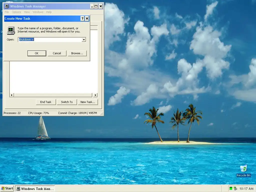Open the View menu in Task Manager

pyautogui.click(x=27, y=12)
